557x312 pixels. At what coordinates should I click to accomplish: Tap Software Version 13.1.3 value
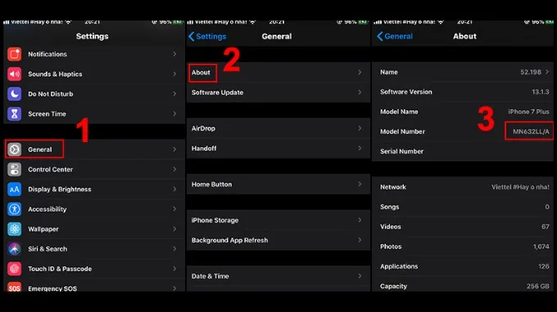pyautogui.click(x=541, y=91)
